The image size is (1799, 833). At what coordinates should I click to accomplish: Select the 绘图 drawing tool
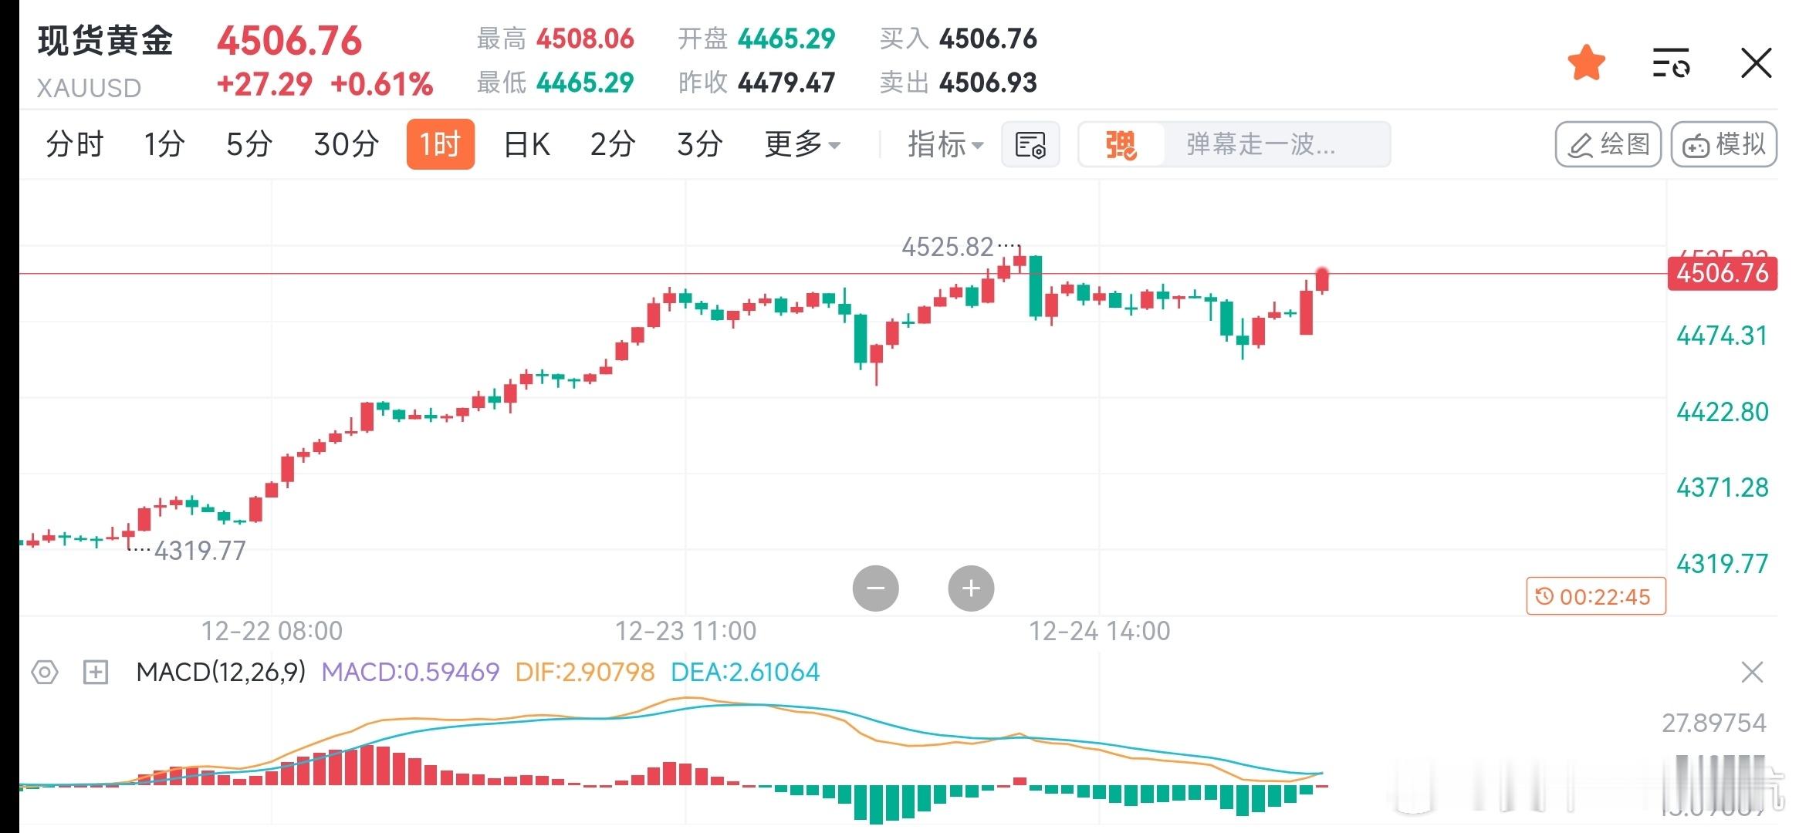pyautogui.click(x=1608, y=143)
